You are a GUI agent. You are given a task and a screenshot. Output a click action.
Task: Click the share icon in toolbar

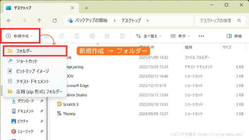(107, 36)
